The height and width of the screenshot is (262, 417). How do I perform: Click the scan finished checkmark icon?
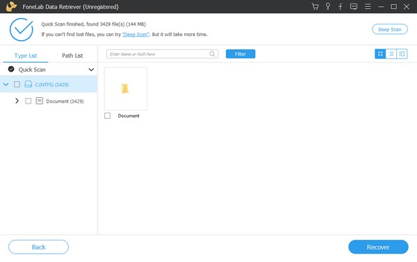pos(22,29)
